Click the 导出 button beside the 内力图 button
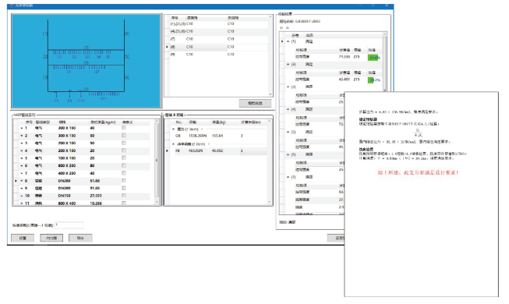509x304 pixels. point(80,238)
